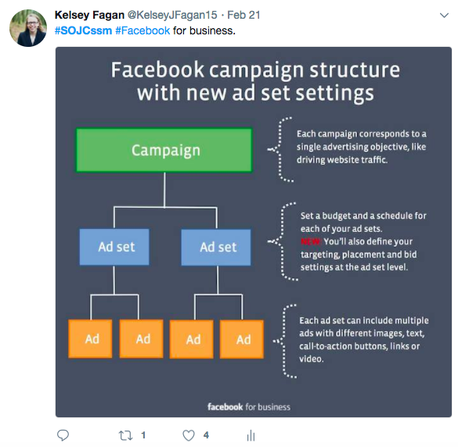Open the #Facebook hashtag link
Screen dimensions: 458x447
142,30
